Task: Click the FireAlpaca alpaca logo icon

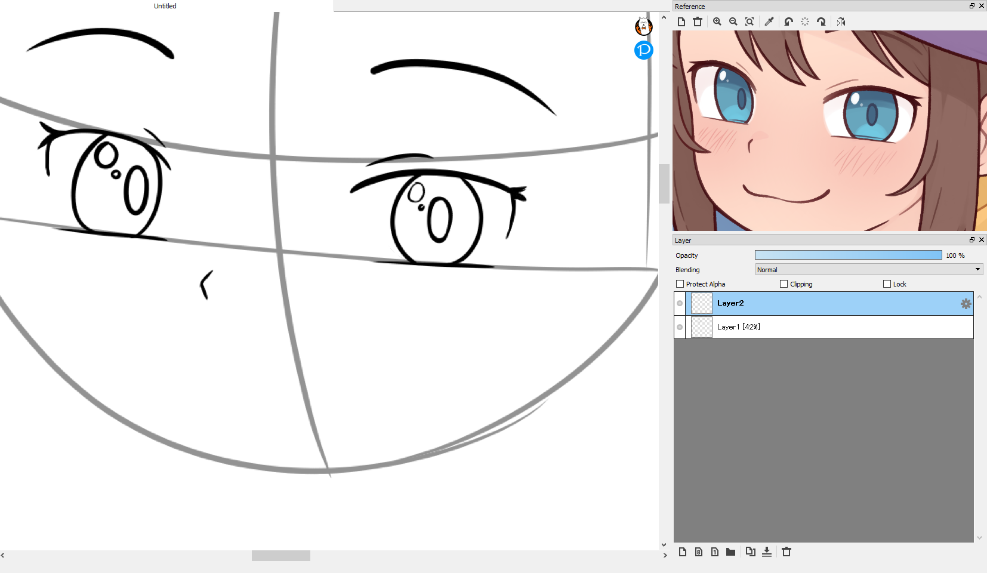Action: (643, 26)
